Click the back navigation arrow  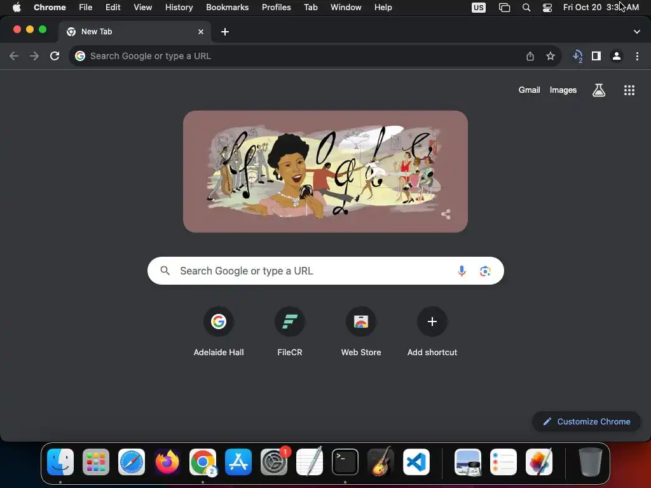pyautogui.click(x=14, y=56)
